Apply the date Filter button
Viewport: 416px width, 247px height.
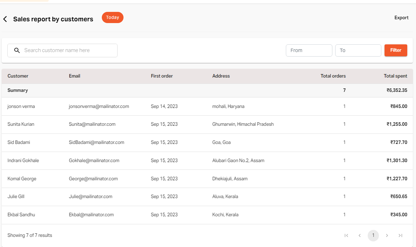(396, 50)
